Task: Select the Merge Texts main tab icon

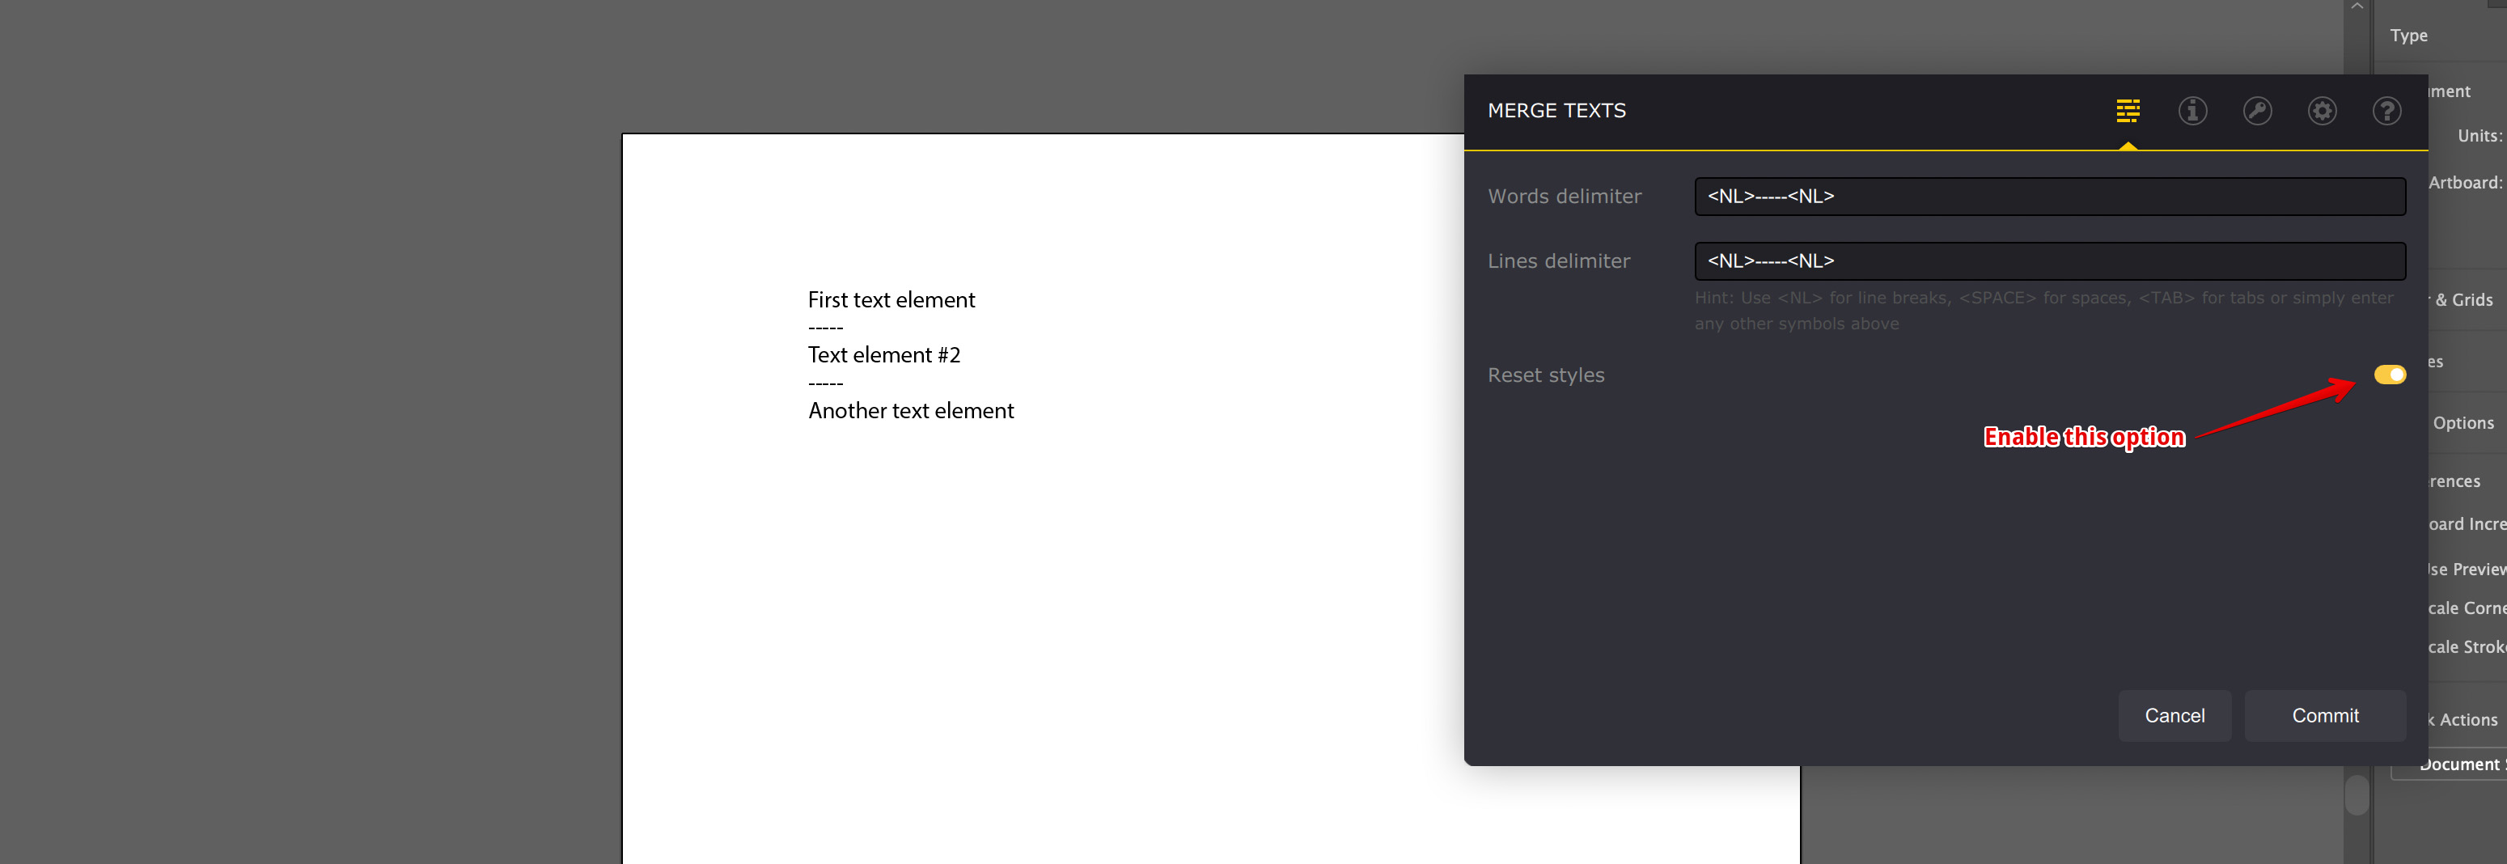Action: tap(2128, 110)
